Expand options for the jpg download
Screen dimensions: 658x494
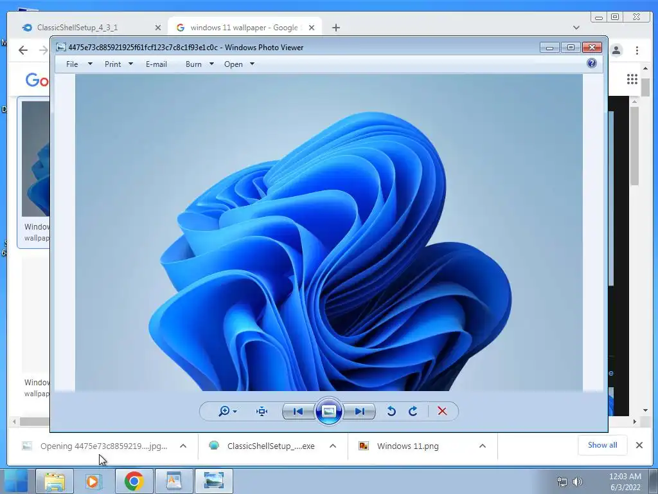point(183,446)
